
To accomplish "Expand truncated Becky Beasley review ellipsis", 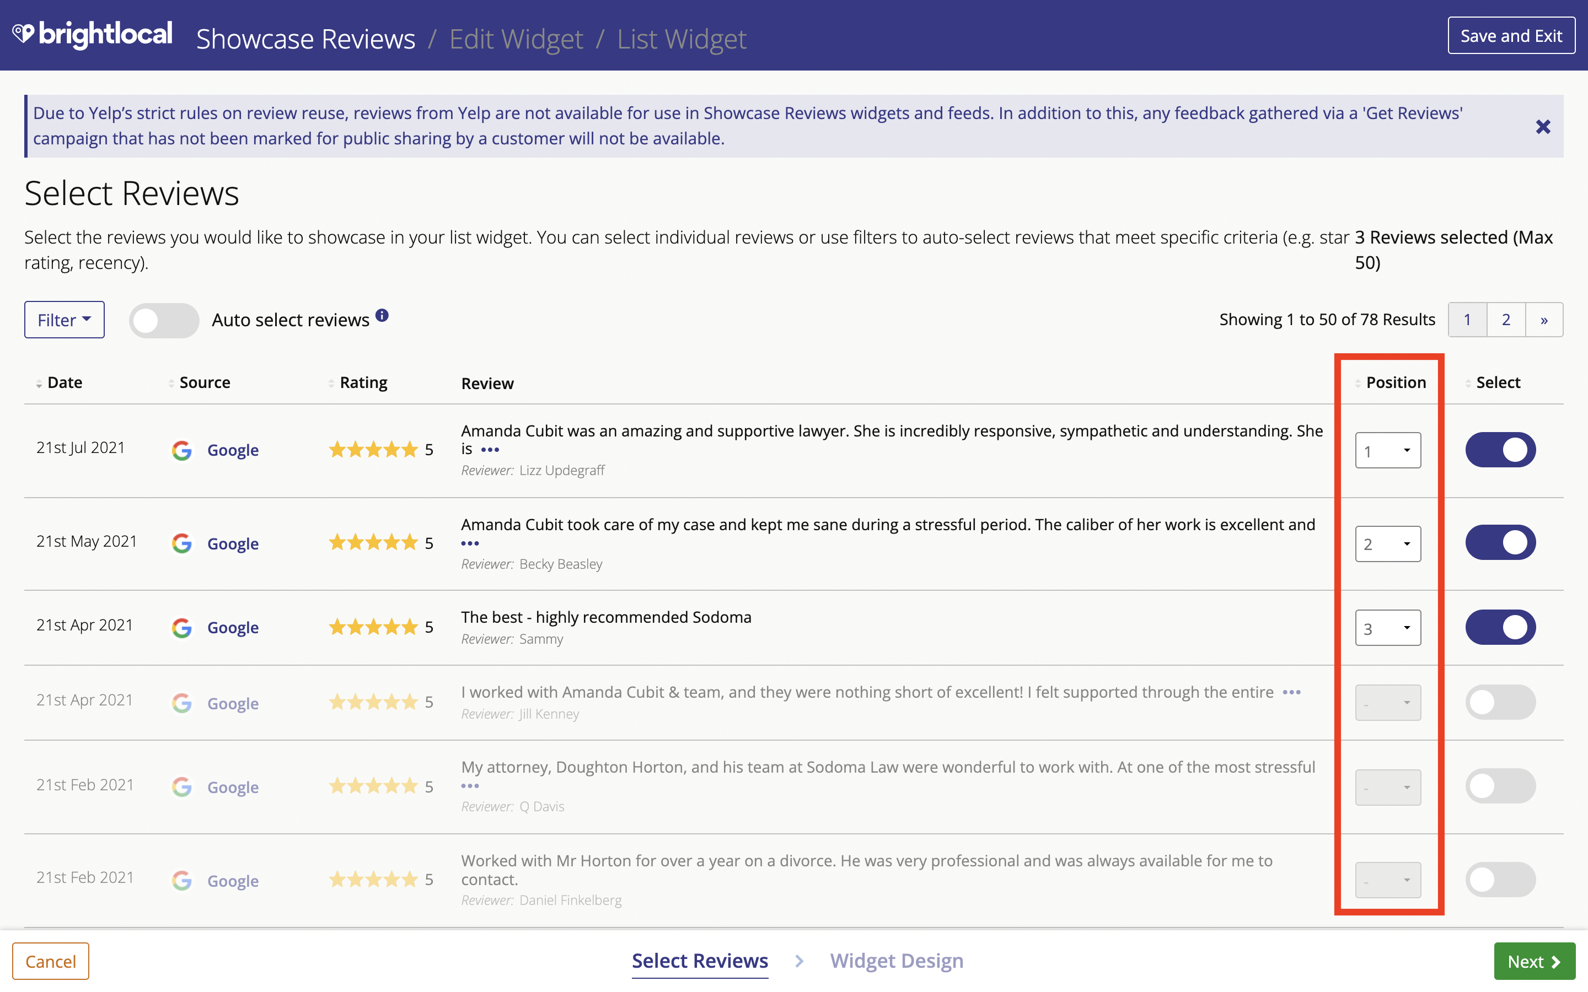I will [470, 544].
